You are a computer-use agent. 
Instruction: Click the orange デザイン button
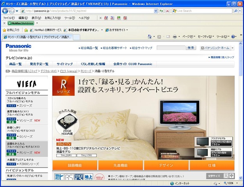[x=166, y=165]
